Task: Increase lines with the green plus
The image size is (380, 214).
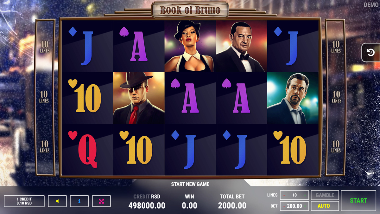Action: [x=305, y=195]
